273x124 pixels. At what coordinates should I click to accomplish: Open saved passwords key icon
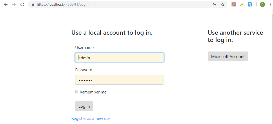tap(214, 4)
